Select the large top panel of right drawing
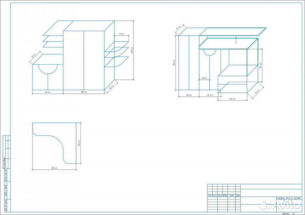 tap(233, 31)
